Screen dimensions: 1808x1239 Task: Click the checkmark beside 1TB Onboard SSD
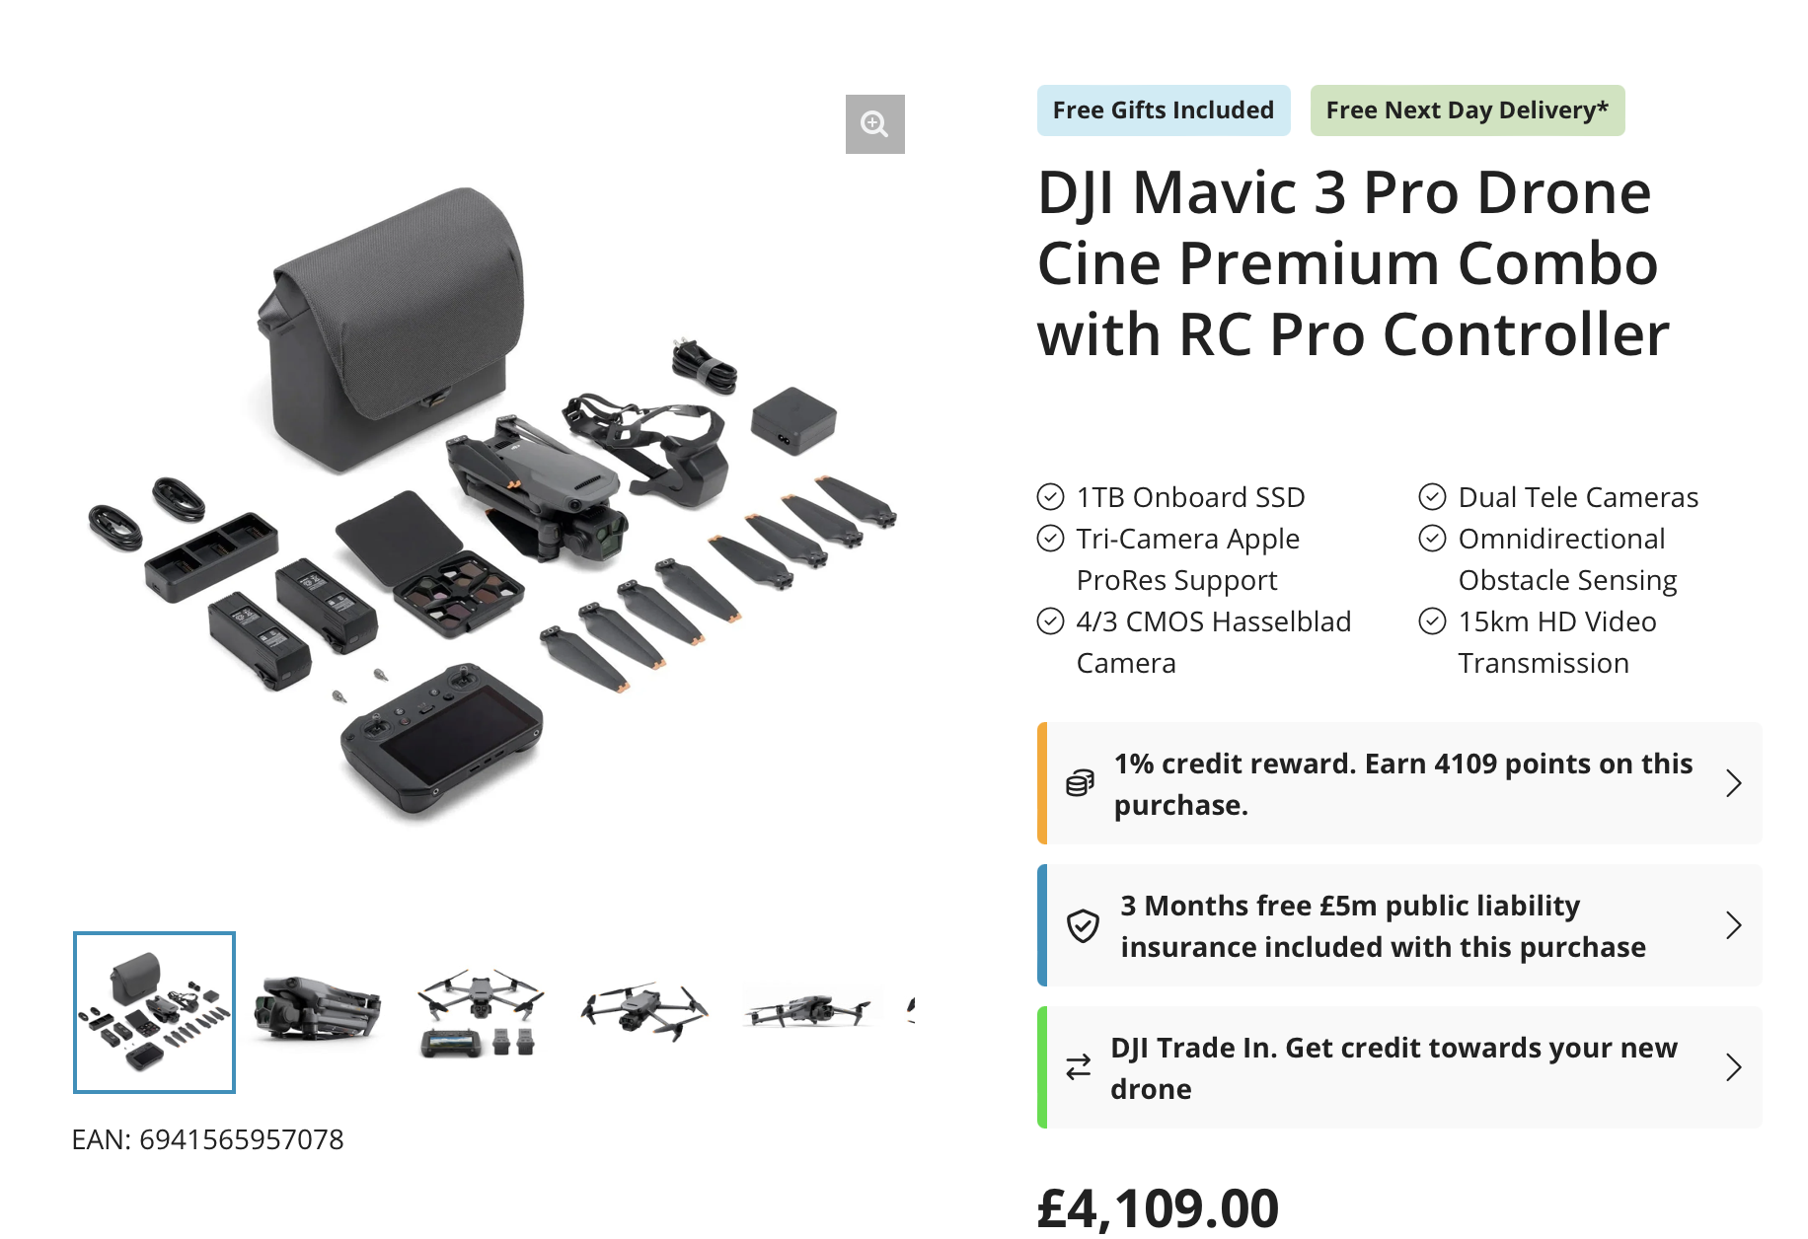pos(1049,497)
